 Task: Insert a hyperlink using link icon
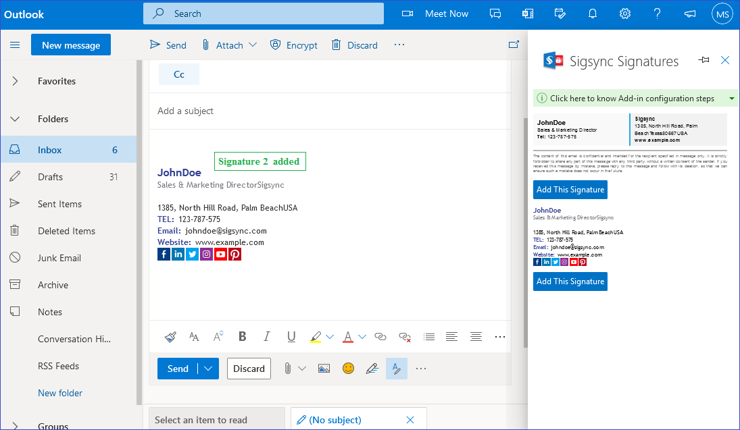tap(380, 336)
